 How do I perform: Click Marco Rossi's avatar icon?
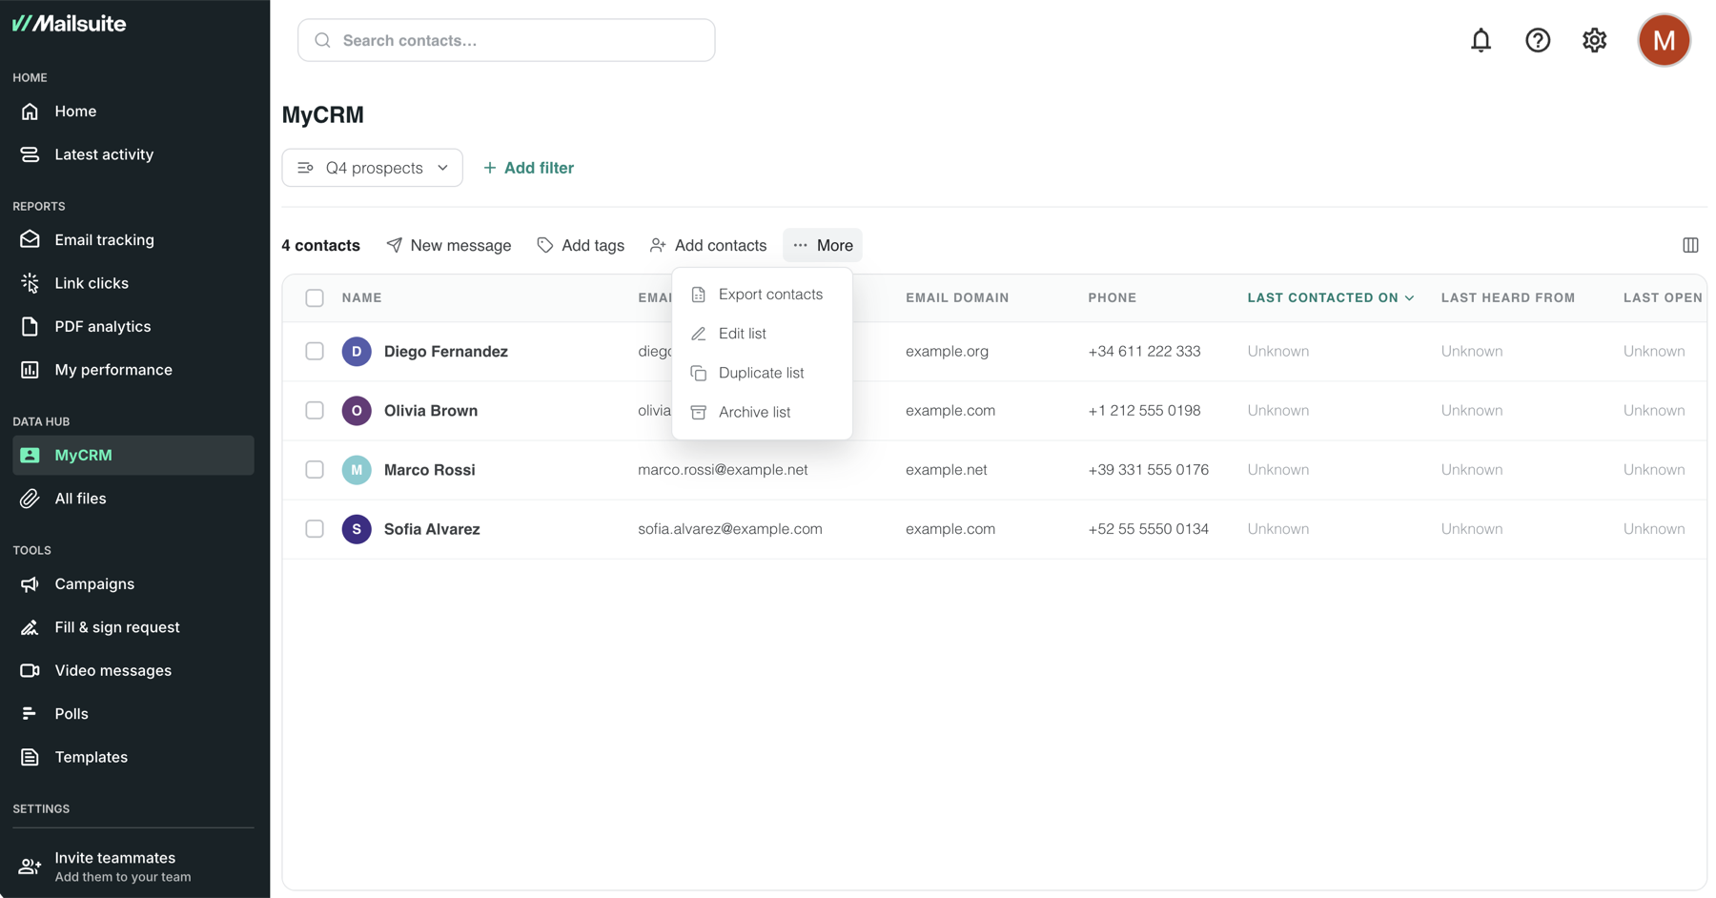coord(357,470)
